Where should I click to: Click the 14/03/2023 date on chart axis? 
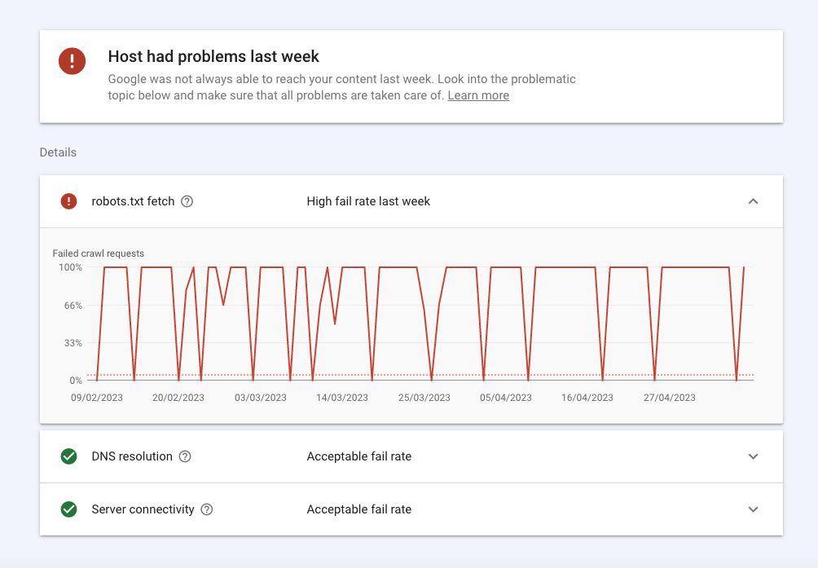(342, 398)
